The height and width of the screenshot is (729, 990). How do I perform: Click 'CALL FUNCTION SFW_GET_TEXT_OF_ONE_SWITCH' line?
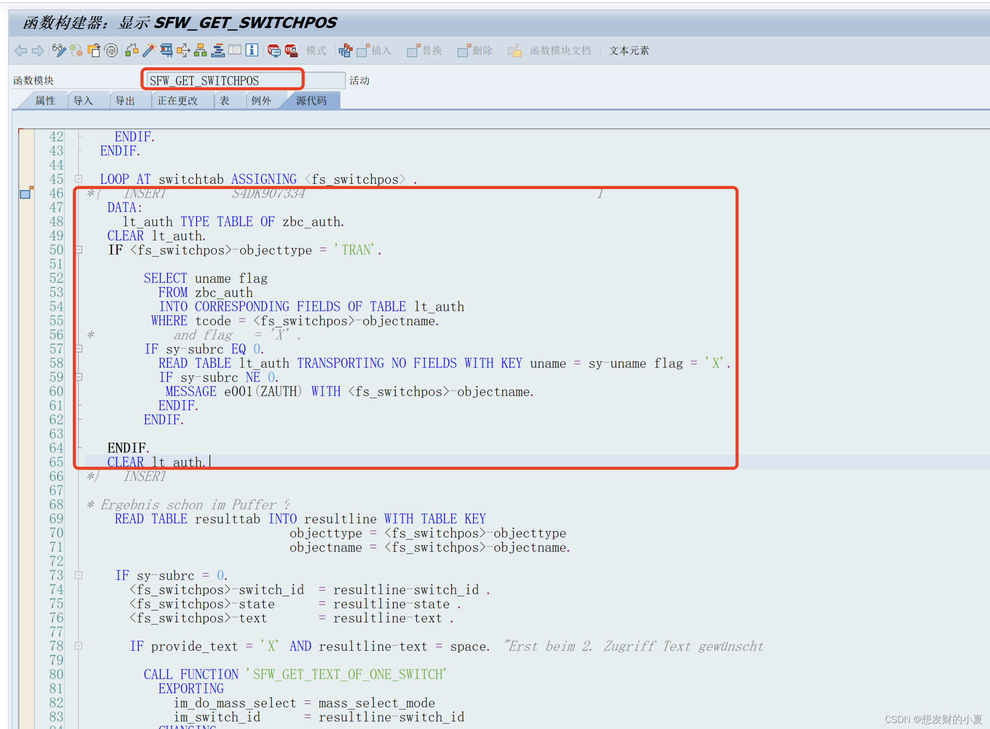(x=295, y=674)
